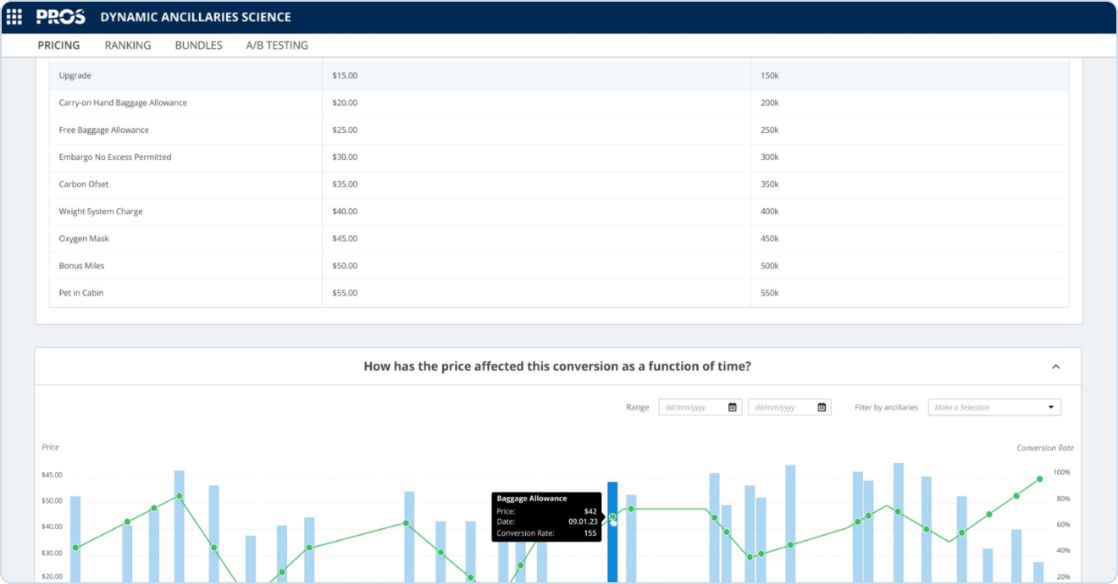Click the end date range input field
The width and height of the screenshot is (1118, 584).
click(782, 407)
